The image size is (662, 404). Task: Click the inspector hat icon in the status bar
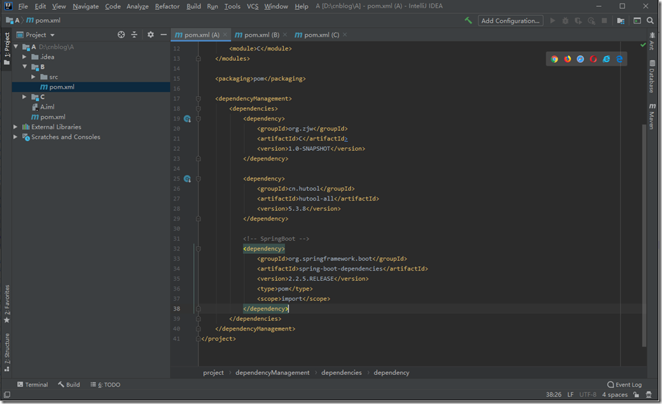coord(649,395)
